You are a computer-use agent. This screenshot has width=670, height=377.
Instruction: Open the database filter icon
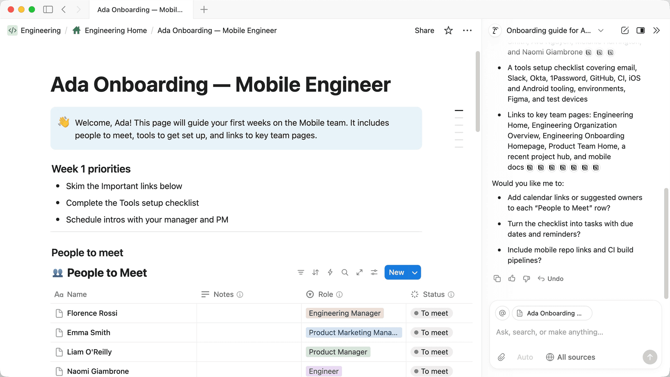tap(301, 272)
